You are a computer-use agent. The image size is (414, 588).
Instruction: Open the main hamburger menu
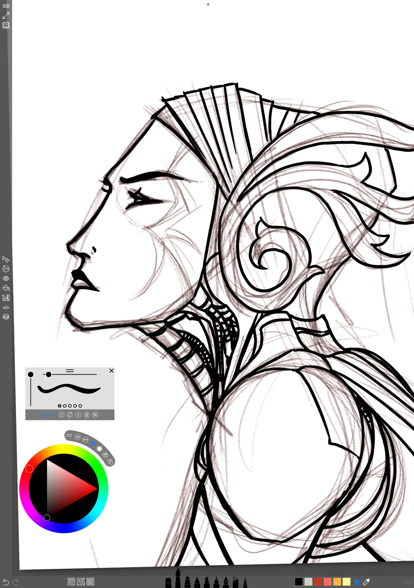click(x=6, y=6)
